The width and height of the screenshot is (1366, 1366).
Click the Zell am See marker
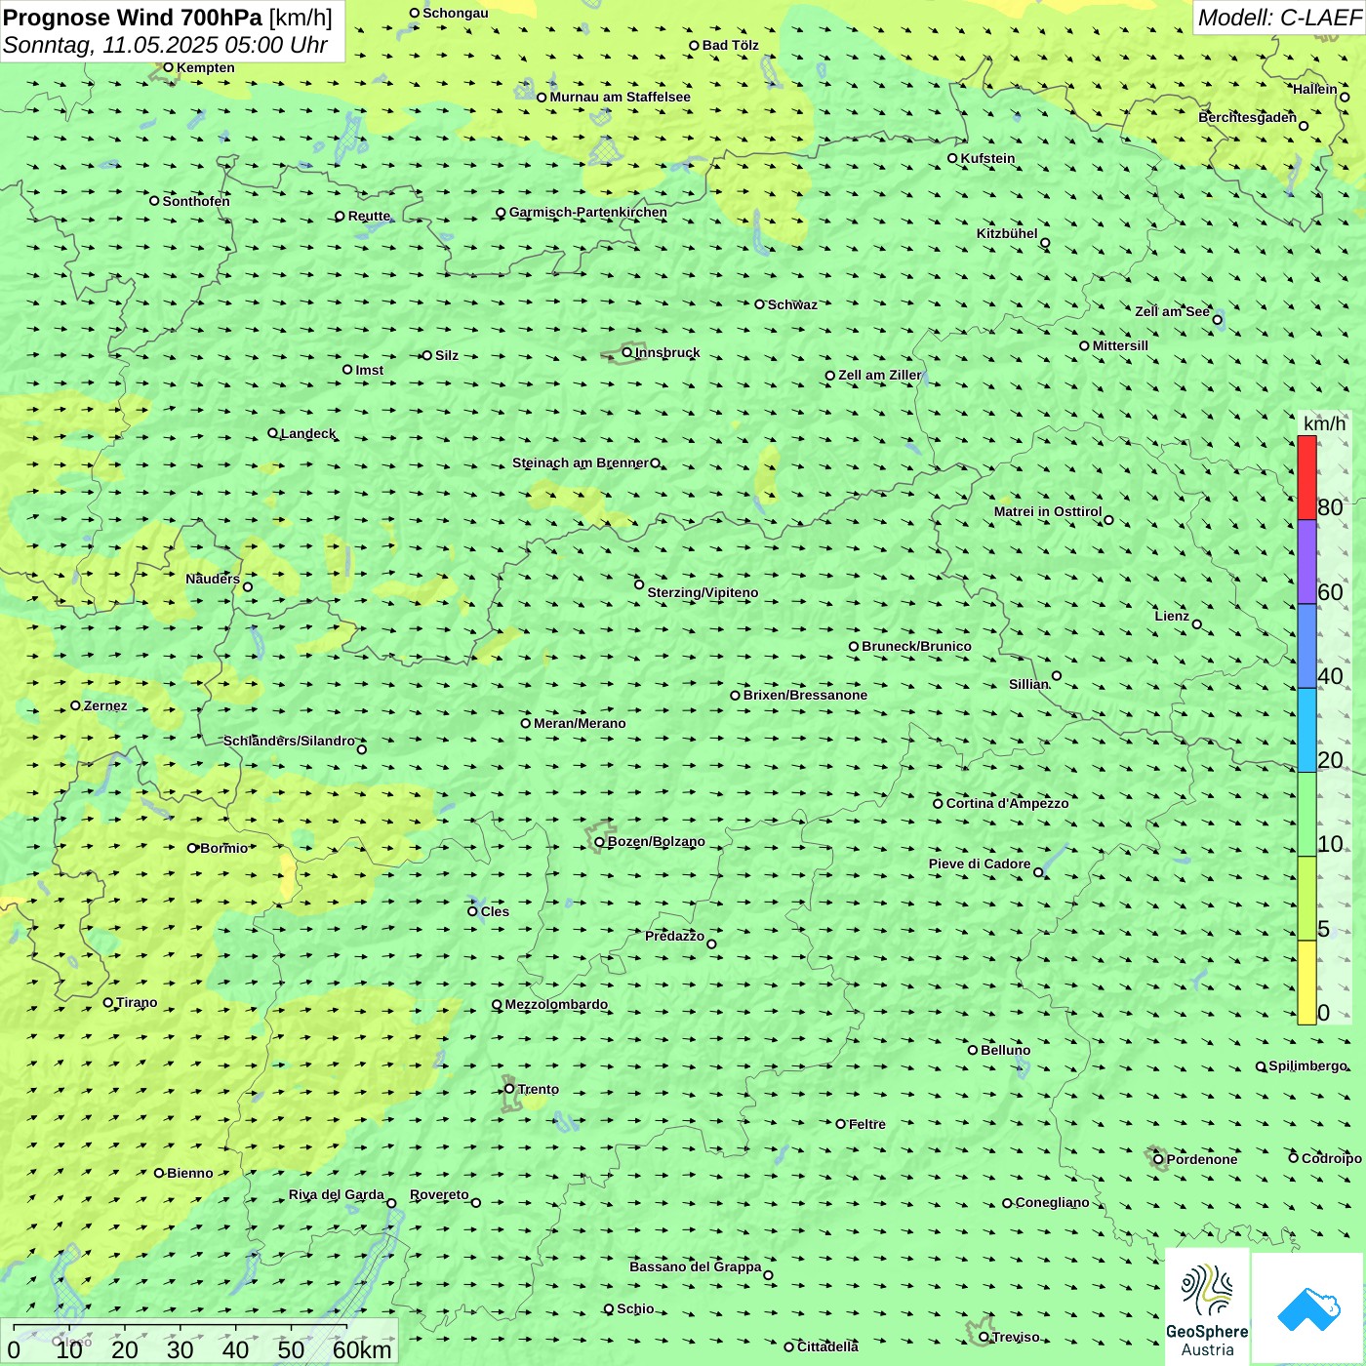pyautogui.click(x=1217, y=319)
